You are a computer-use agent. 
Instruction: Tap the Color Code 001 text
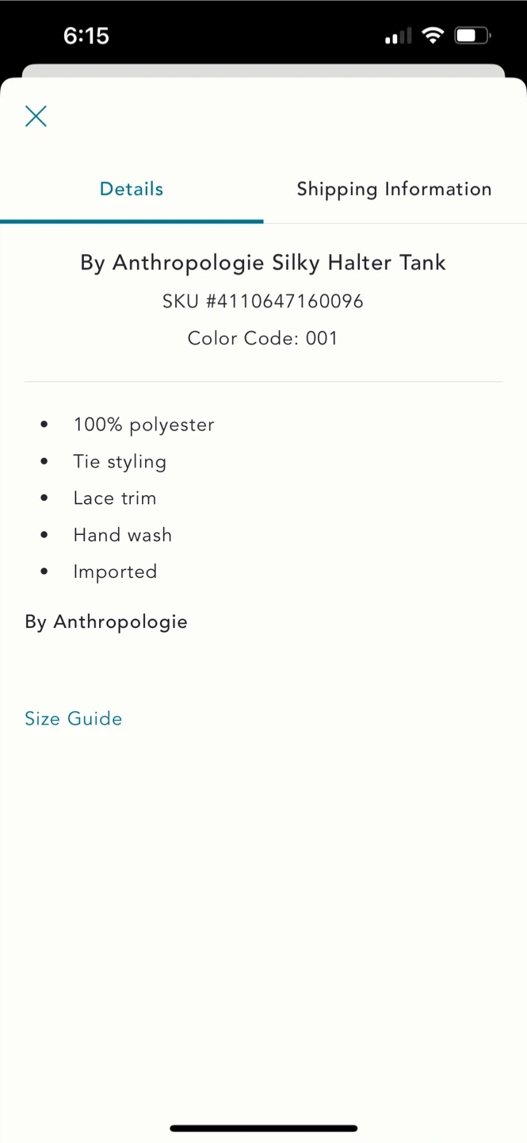[x=262, y=338]
